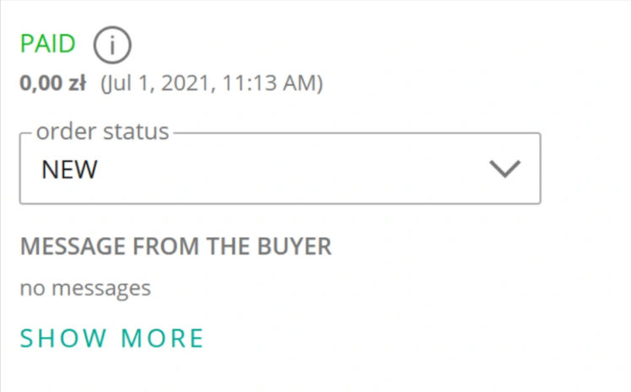The height and width of the screenshot is (392, 631).
Task: Click the "no messages" text
Action: tap(85, 288)
